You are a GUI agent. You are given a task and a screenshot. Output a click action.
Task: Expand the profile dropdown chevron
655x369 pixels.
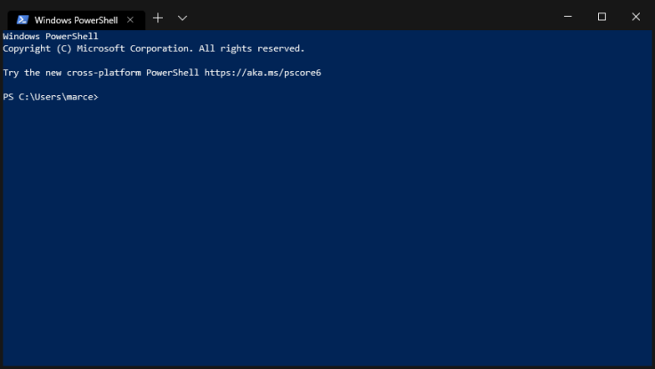(x=182, y=18)
